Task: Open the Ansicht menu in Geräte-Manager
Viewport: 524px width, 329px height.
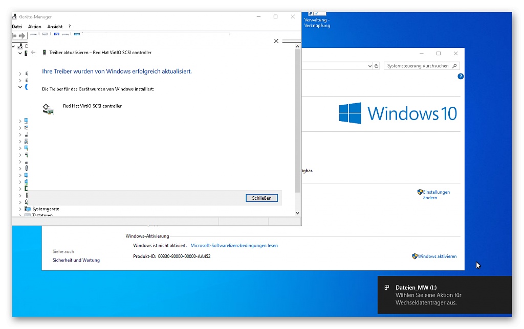Action: tap(55, 27)
